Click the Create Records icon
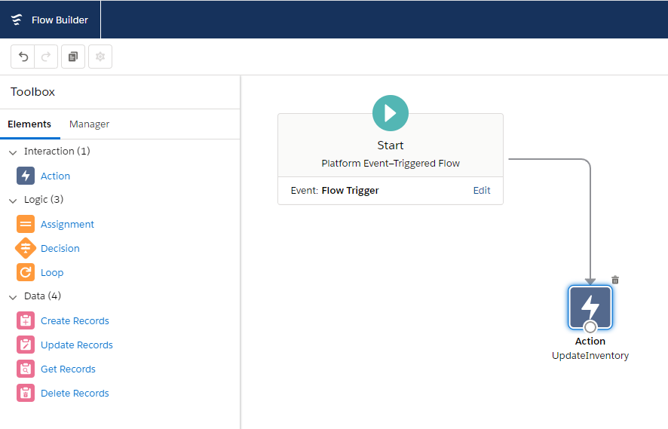Image resolution: width=668 pixels, height=429 pixels. pyautogui.click(x=26, y=320)
